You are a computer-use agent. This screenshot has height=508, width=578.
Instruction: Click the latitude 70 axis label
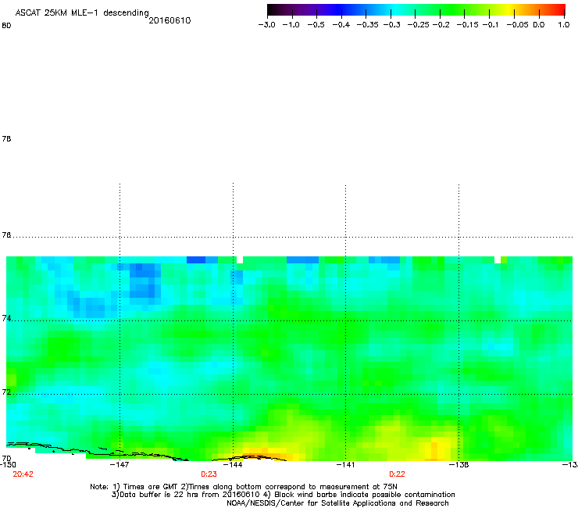click(x=6, y=459)
